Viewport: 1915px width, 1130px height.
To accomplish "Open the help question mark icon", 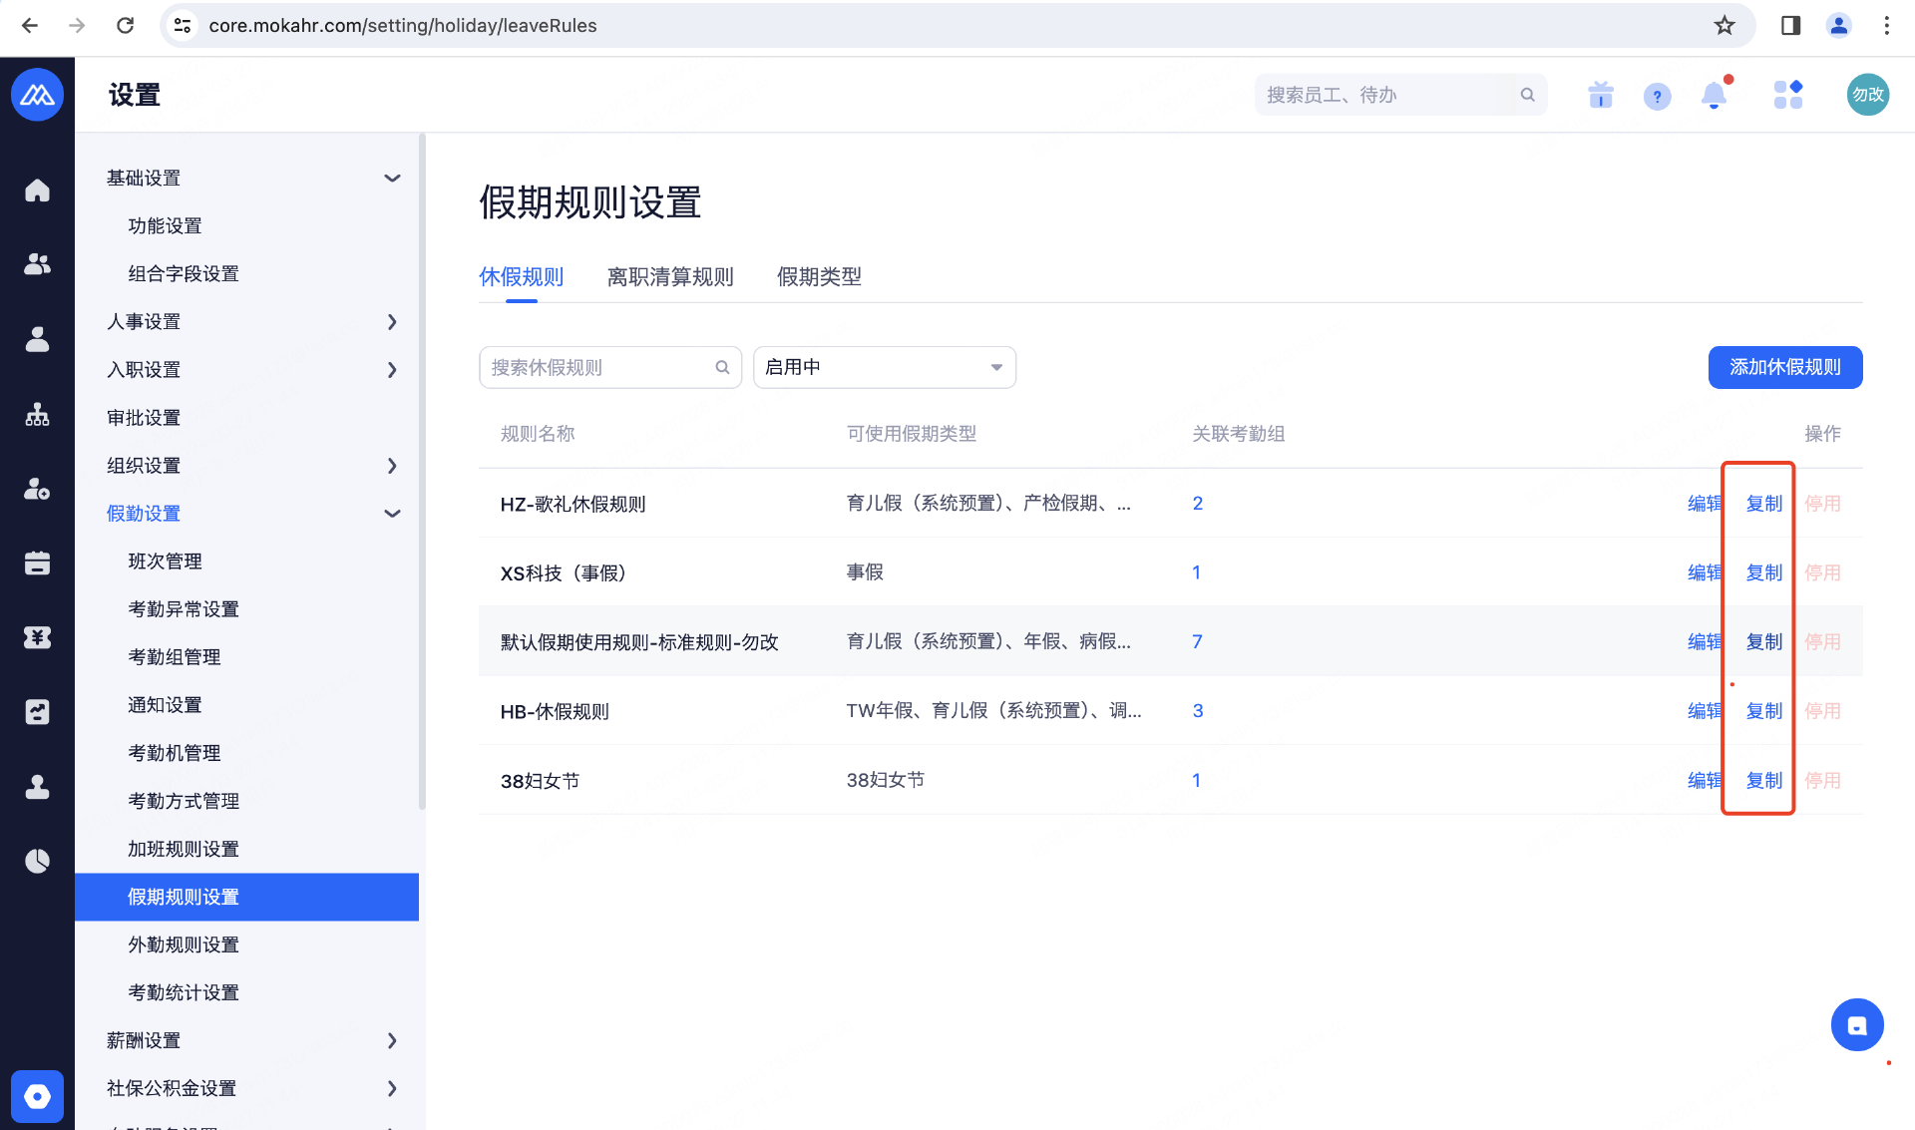I will [x=1657, y=96].
